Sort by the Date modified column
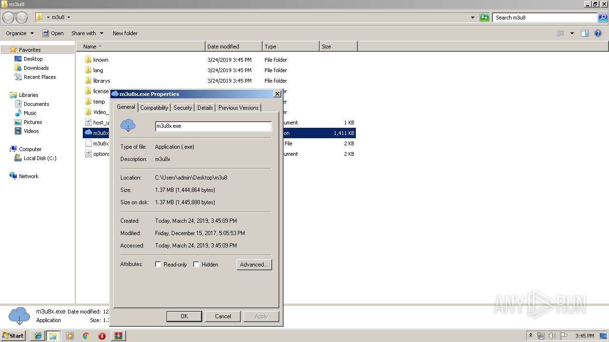The height and width of the screenshot is (342, 609). point(234,47)
